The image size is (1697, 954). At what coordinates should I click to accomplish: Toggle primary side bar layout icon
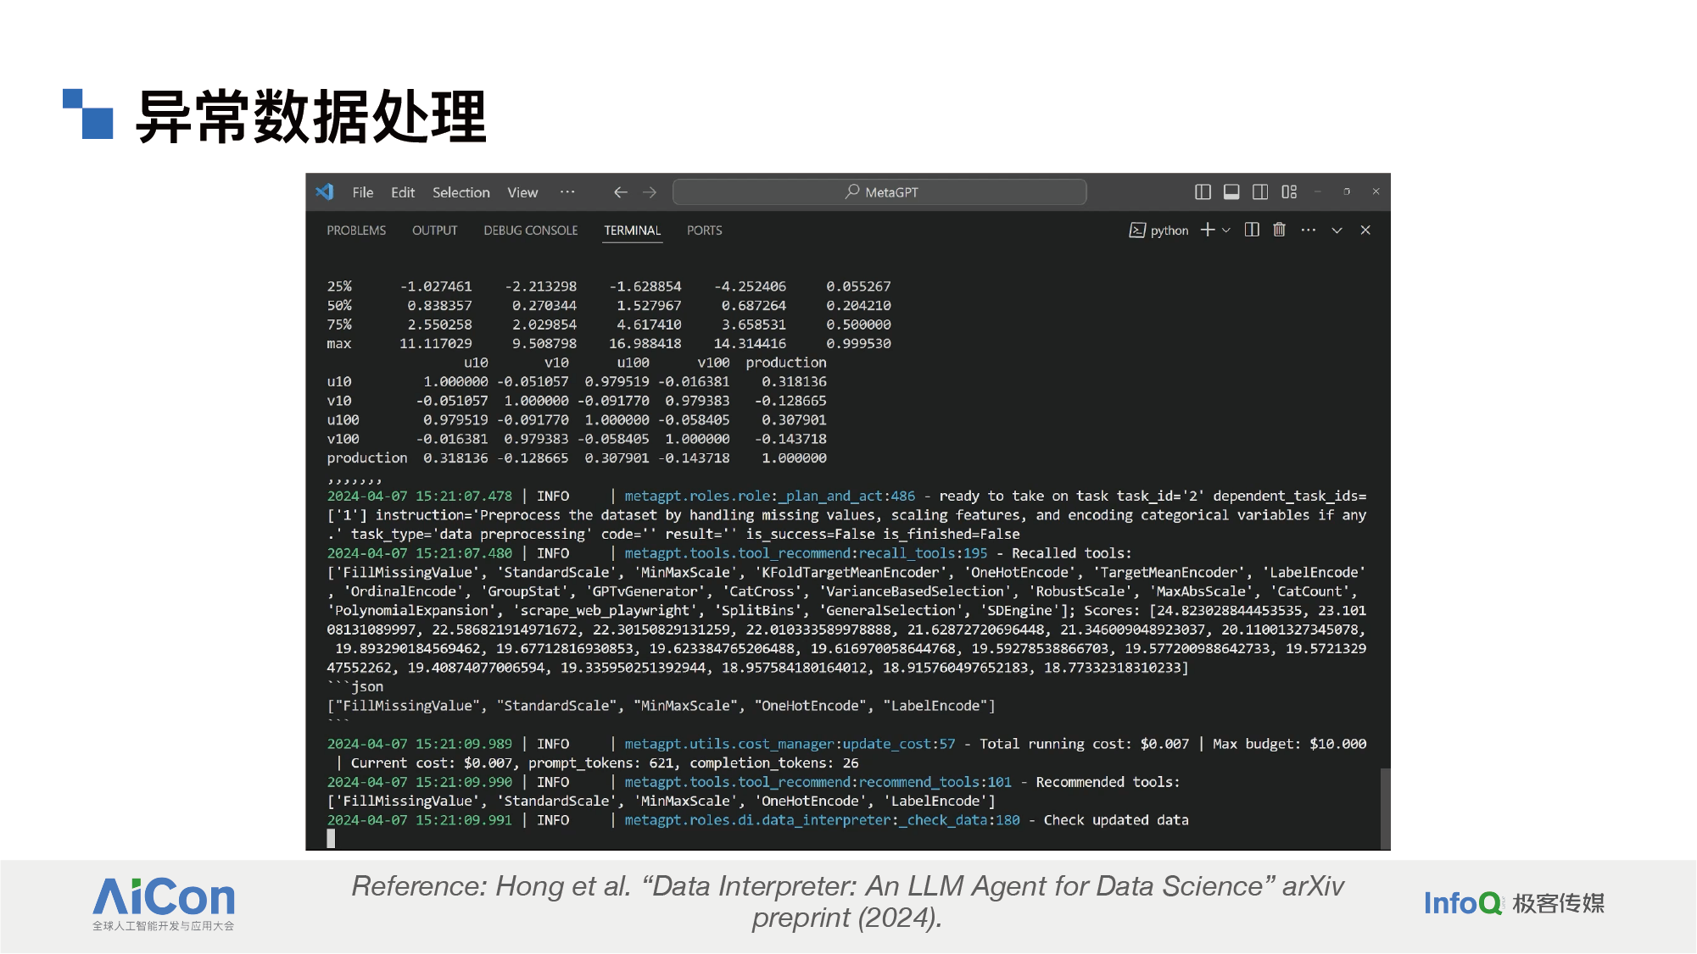click(1203, 192)
